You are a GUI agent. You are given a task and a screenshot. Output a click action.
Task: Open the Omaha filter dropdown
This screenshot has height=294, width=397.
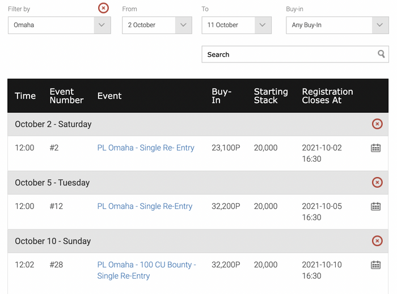(x=59, y=25)
